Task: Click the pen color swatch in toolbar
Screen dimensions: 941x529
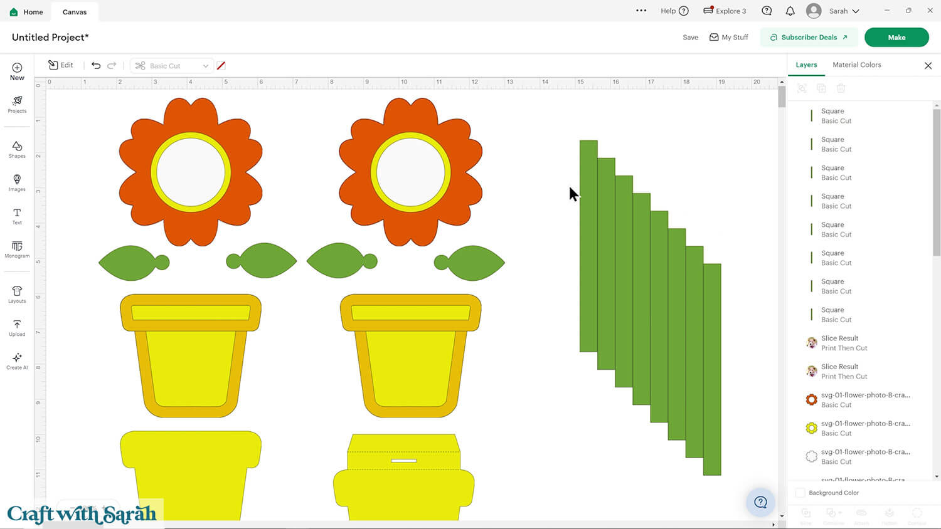Action: pos(221,66)
